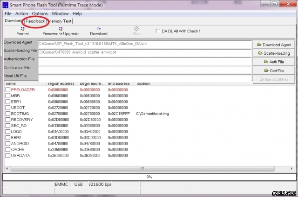
Task: Click the scrollbar left arrow
Action: pos(7,168)
